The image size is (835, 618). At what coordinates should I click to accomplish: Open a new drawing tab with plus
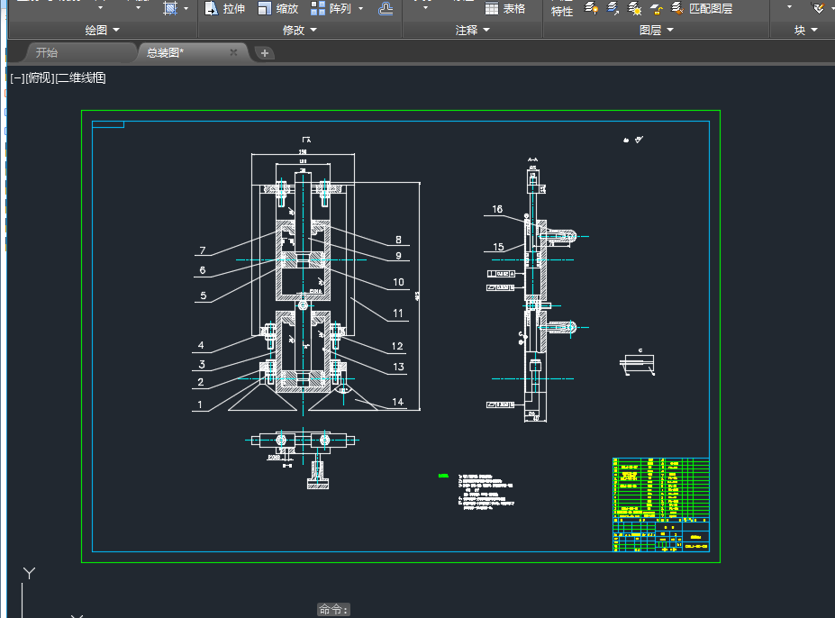coord(265,53)
